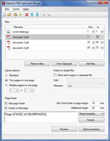Click the PDF icon of document 1.pdf
The image size is (110, 141).
tap(9, 42)
